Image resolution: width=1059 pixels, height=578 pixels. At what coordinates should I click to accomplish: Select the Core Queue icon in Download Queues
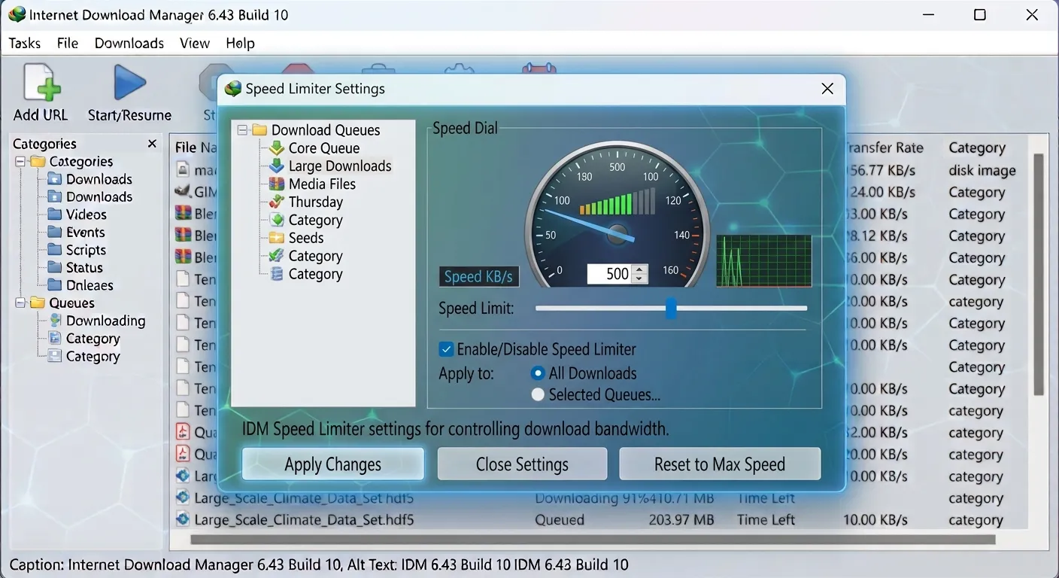click(277, 148)
